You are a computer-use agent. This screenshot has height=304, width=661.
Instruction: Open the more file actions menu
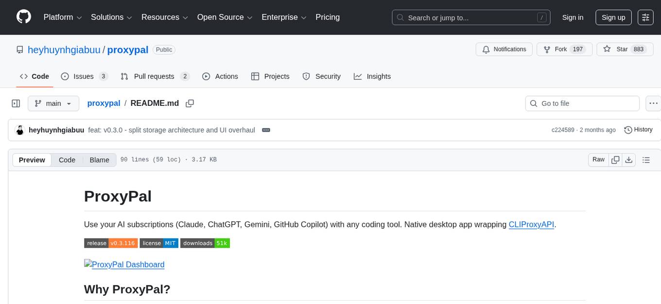653,103
